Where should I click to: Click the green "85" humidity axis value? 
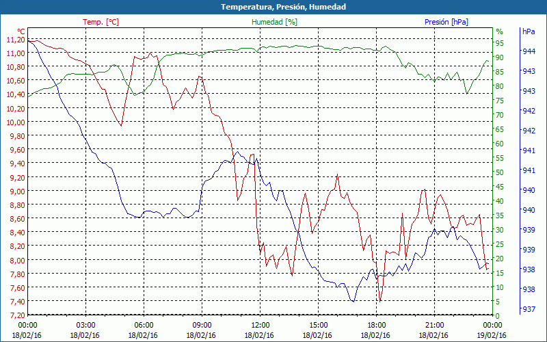coord(500,72)
